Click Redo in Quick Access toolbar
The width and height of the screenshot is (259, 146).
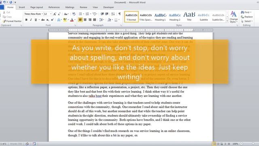[x=11, y=2]
